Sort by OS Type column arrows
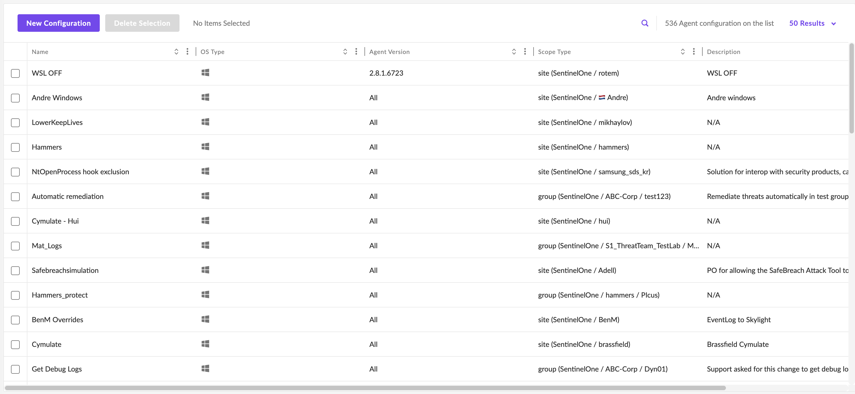This screenshot has height=394, width=855. (345, 52)
